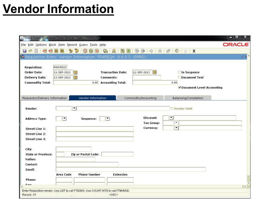Click the Supplemental Data toolbar icon
Image resolution: width=273 pixels, height=204 pixels.
tap(168, 51)
